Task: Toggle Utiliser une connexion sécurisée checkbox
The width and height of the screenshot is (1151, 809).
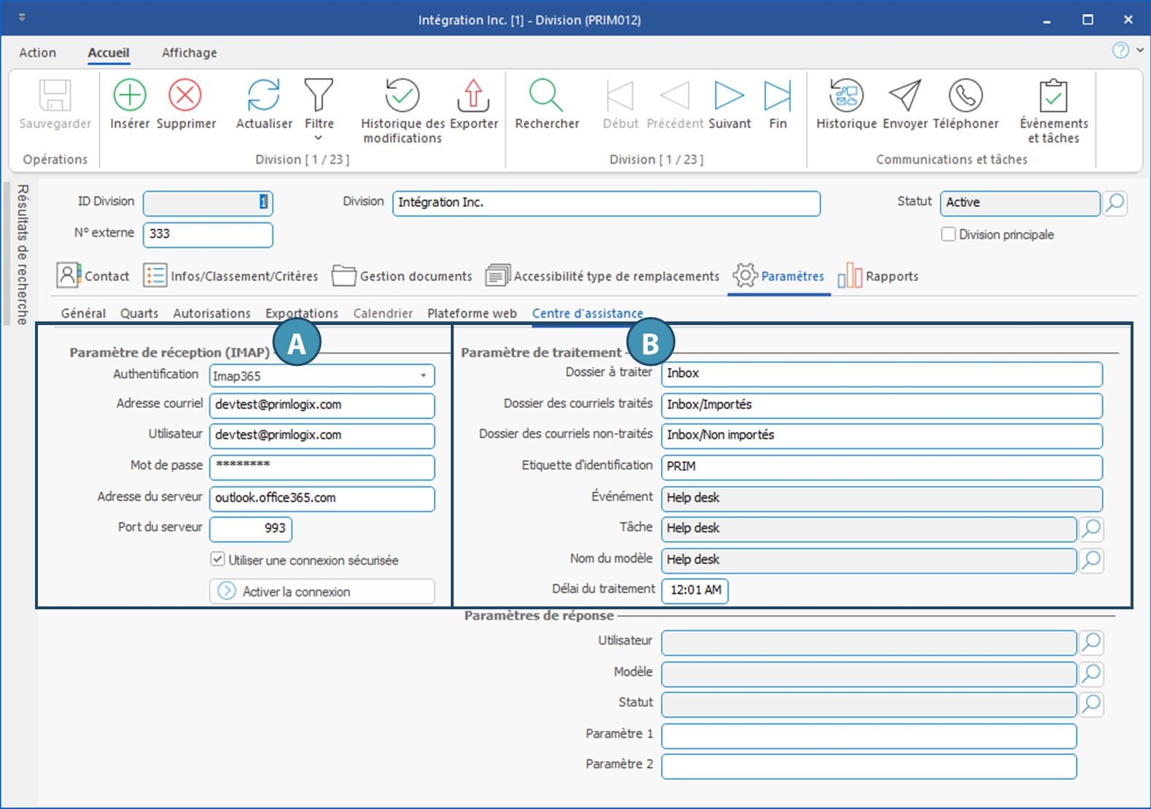Action: pos(218,559)
